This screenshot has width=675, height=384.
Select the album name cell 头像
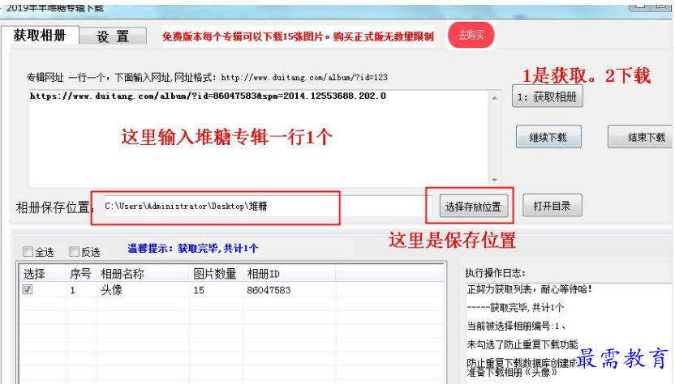pyautogui.click(x=111, y=290)
